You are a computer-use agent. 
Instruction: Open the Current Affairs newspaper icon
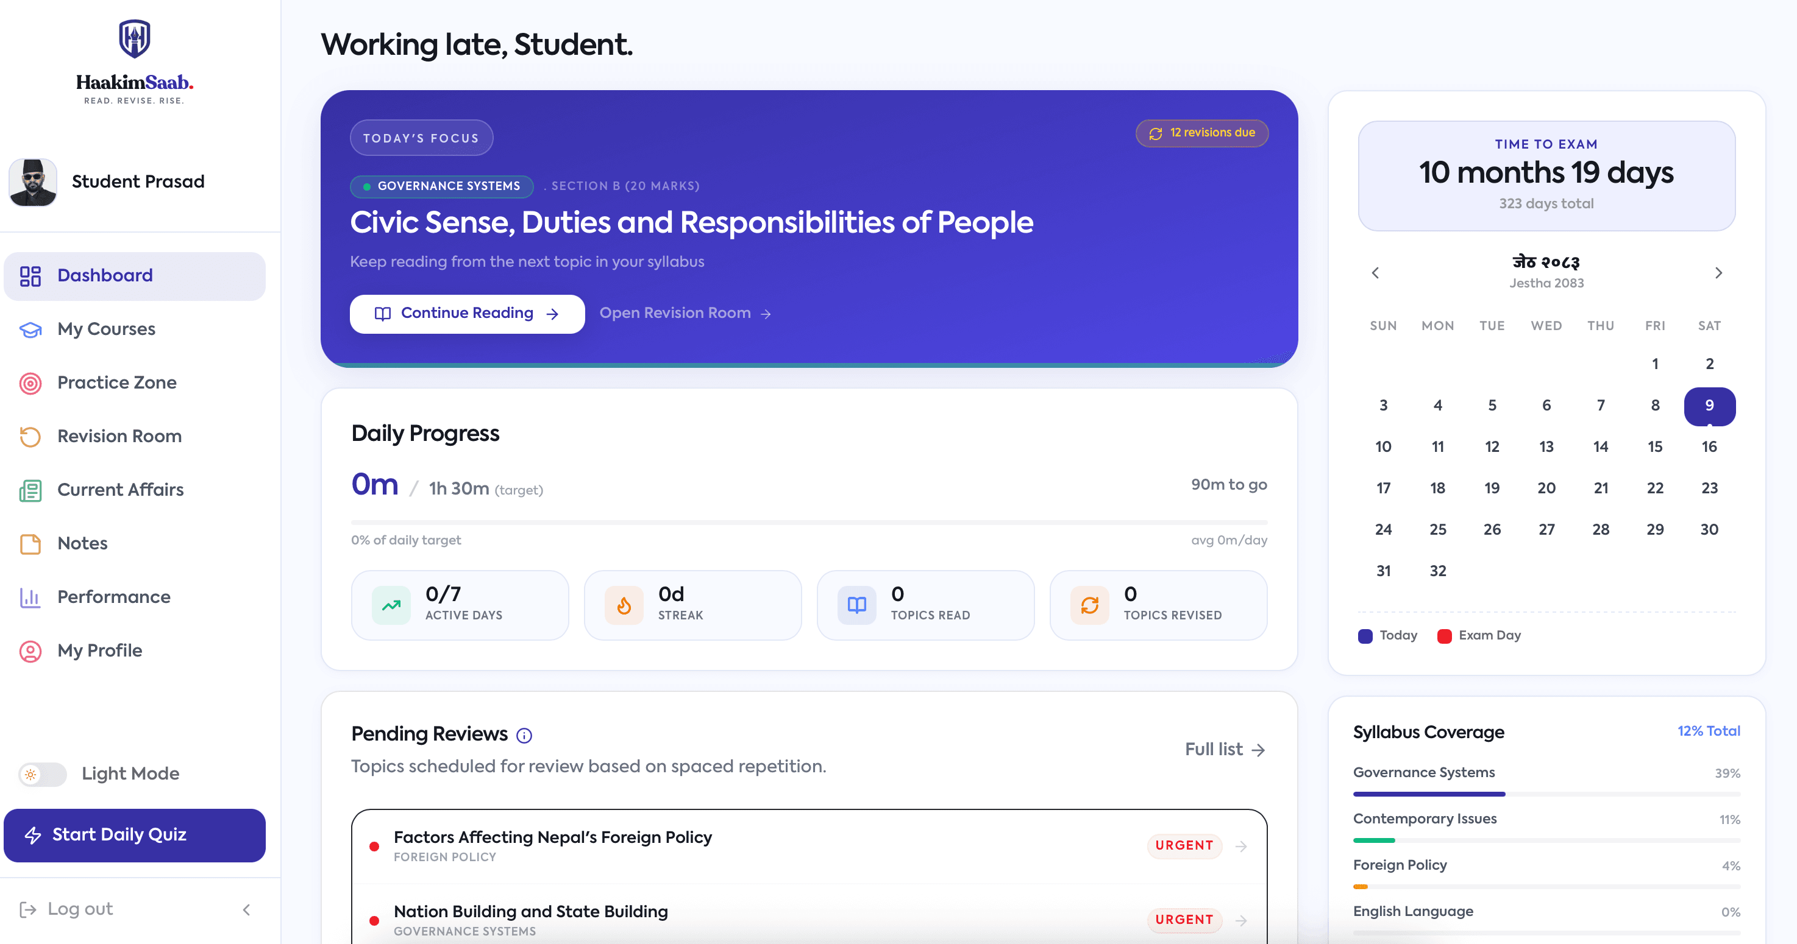[x=30, y=490]
